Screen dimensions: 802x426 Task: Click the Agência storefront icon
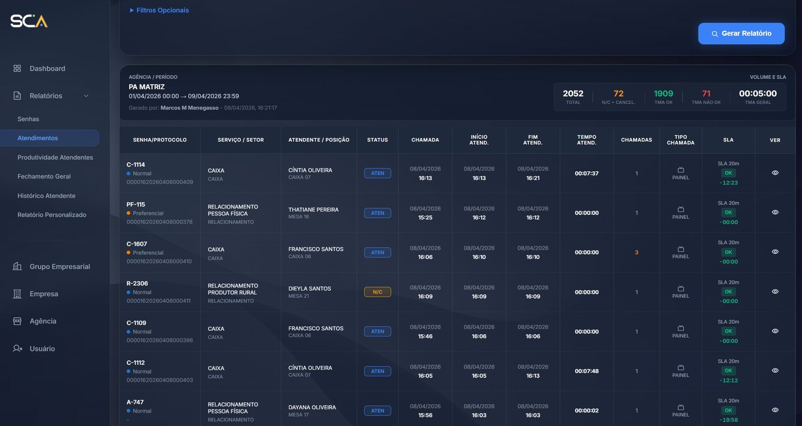pos(17,321)
